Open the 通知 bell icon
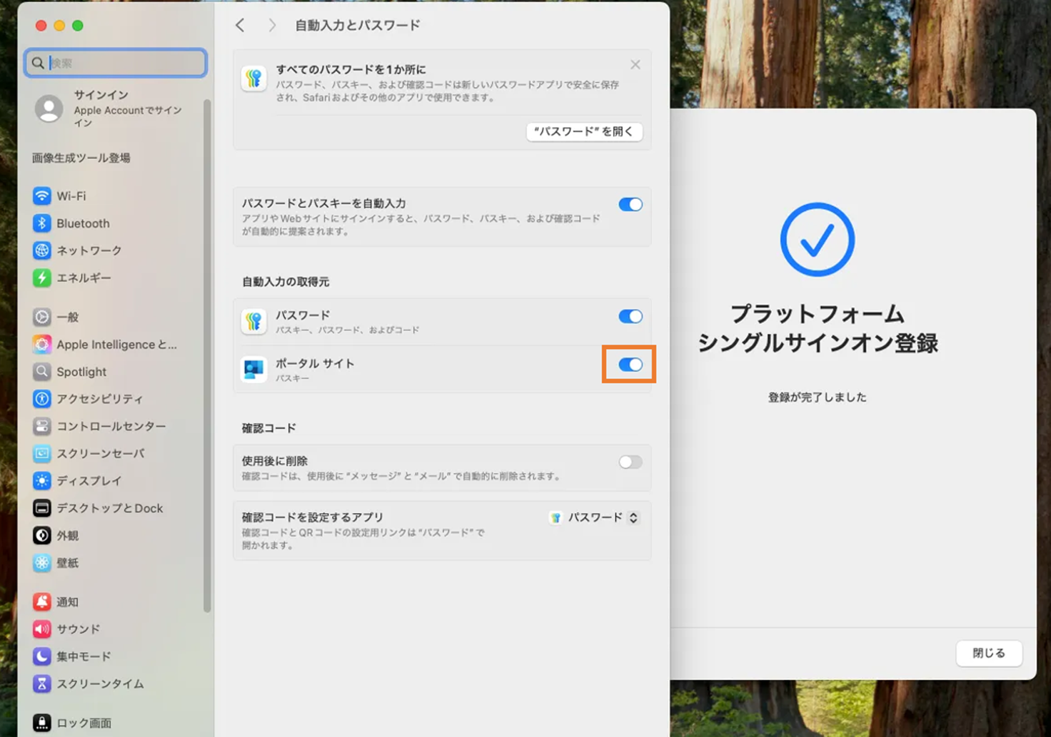 42,601
